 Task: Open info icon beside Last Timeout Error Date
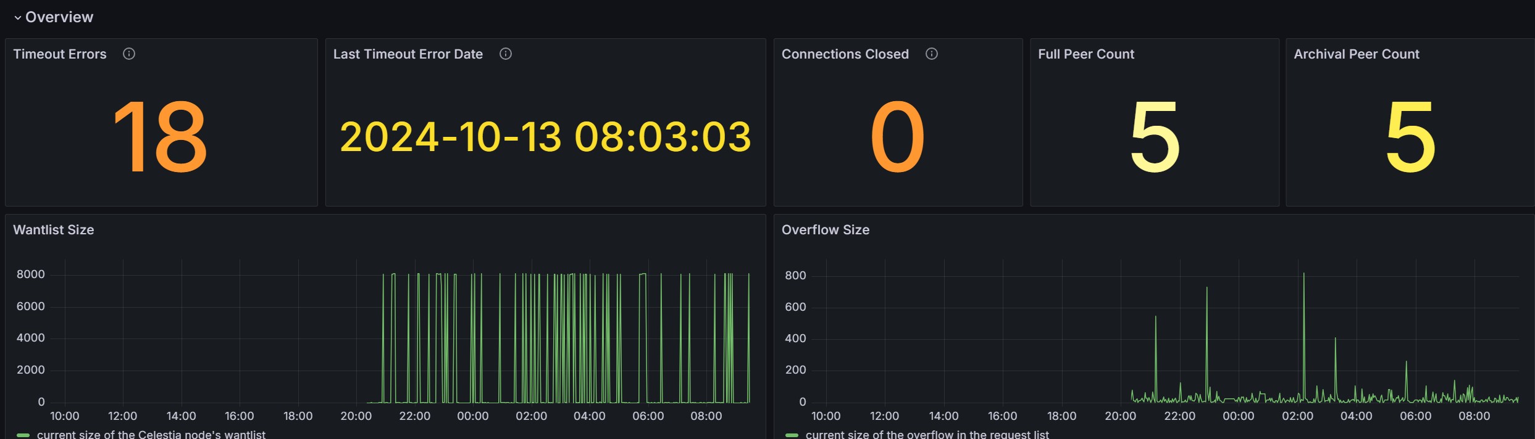[x=506, y=54]
